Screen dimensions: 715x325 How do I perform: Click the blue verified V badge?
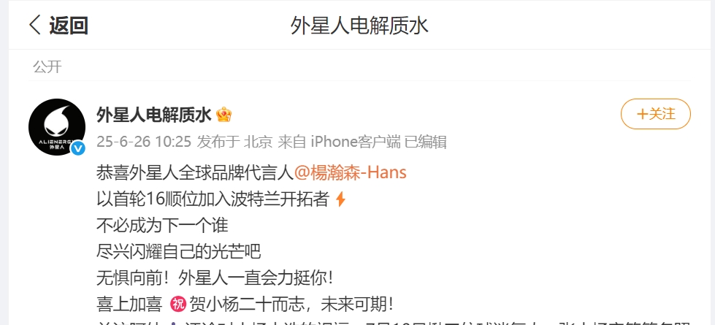coord(78,148)
